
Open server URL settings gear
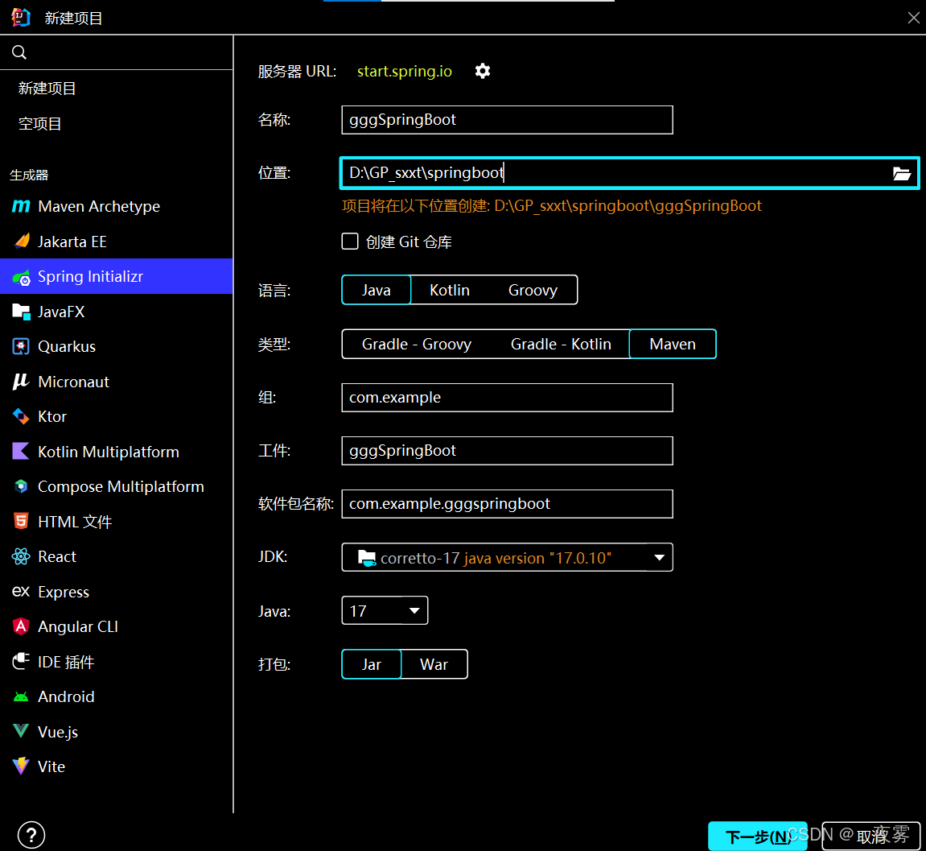pos(483,71)
